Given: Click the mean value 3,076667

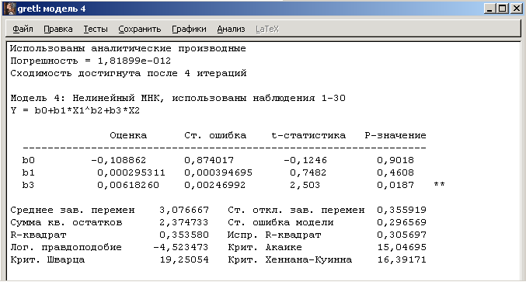Looking at the screenshot, I should click(x=184, y=211).
